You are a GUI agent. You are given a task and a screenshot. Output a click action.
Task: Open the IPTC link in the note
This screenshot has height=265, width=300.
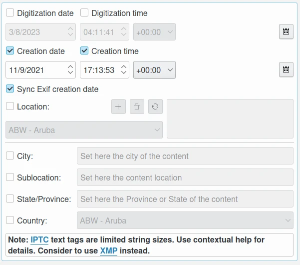tap(39, 240)
